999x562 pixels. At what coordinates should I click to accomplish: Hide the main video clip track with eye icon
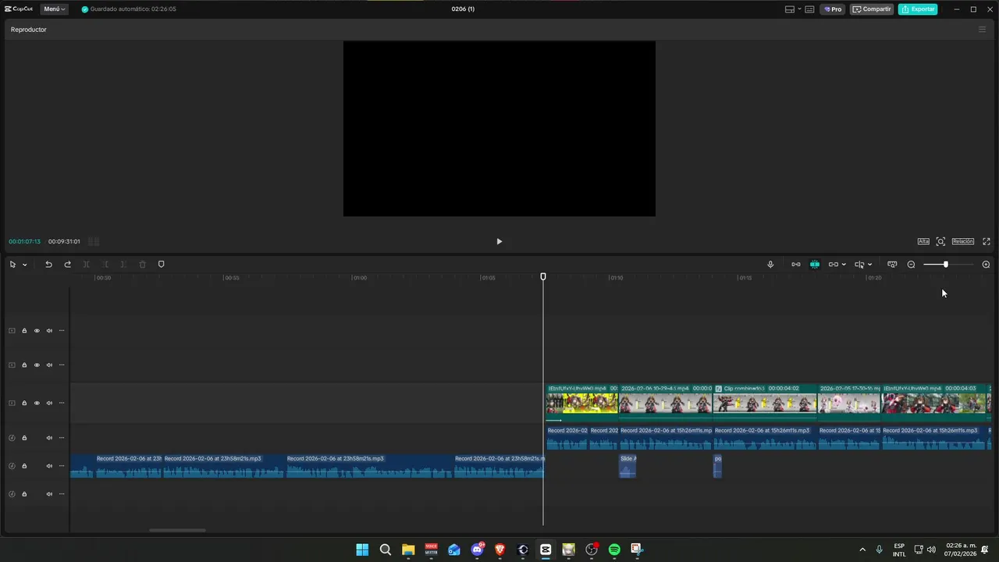click(x=37, y=404)
